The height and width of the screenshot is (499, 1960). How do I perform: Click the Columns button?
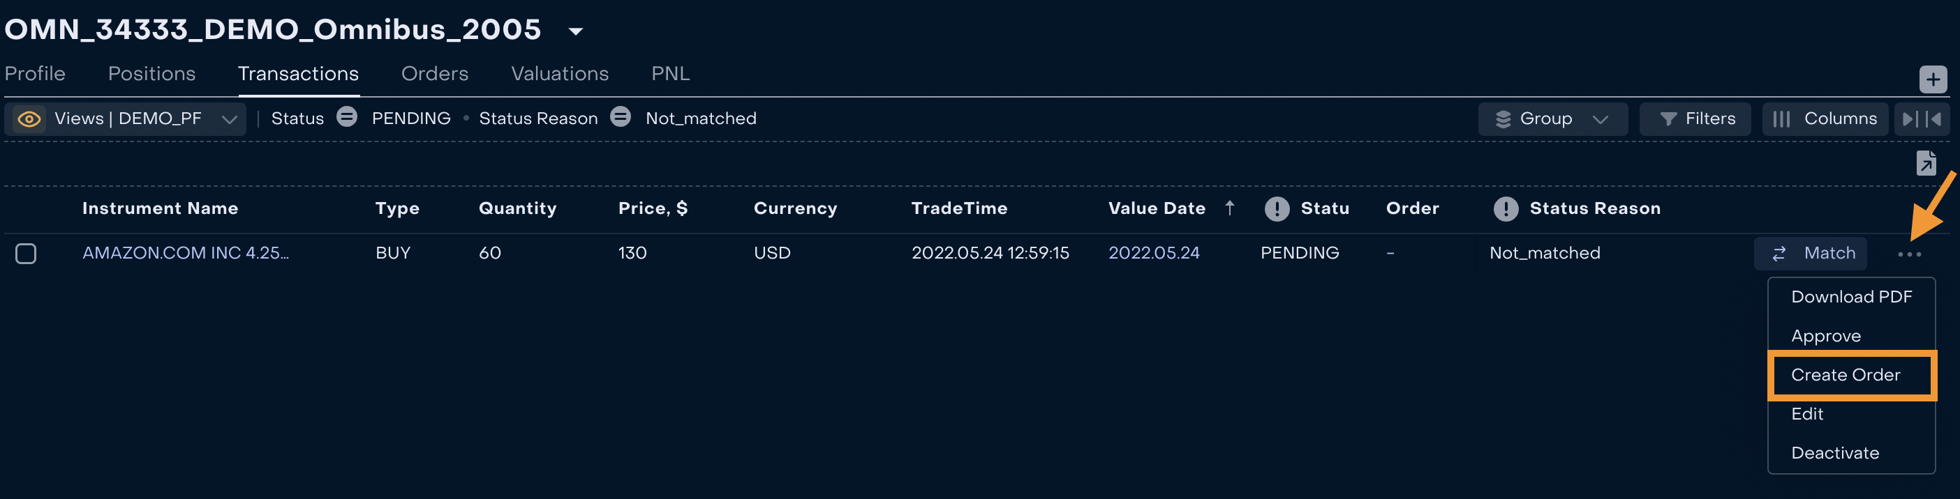[x=1825, y=119]
